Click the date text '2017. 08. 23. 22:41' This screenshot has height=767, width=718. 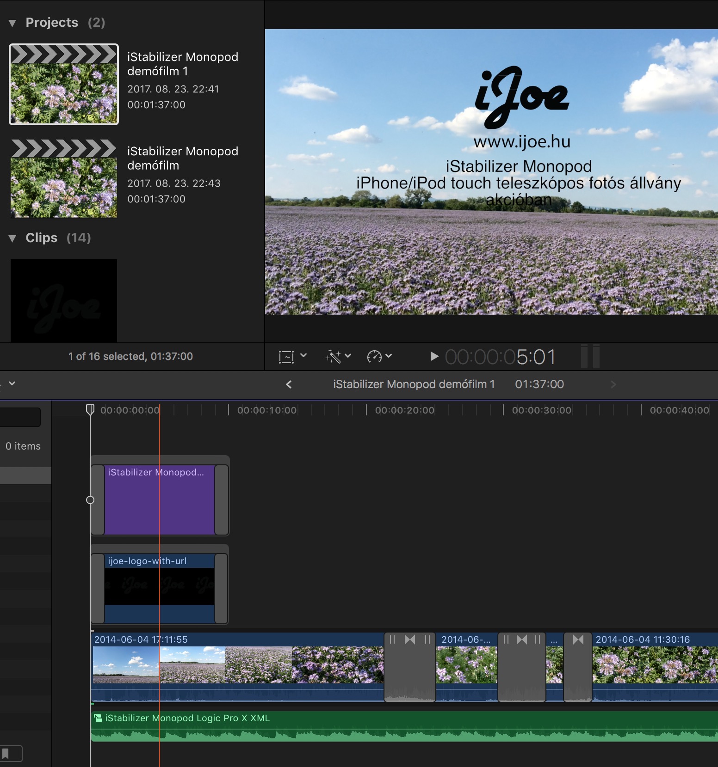(173, 89)
